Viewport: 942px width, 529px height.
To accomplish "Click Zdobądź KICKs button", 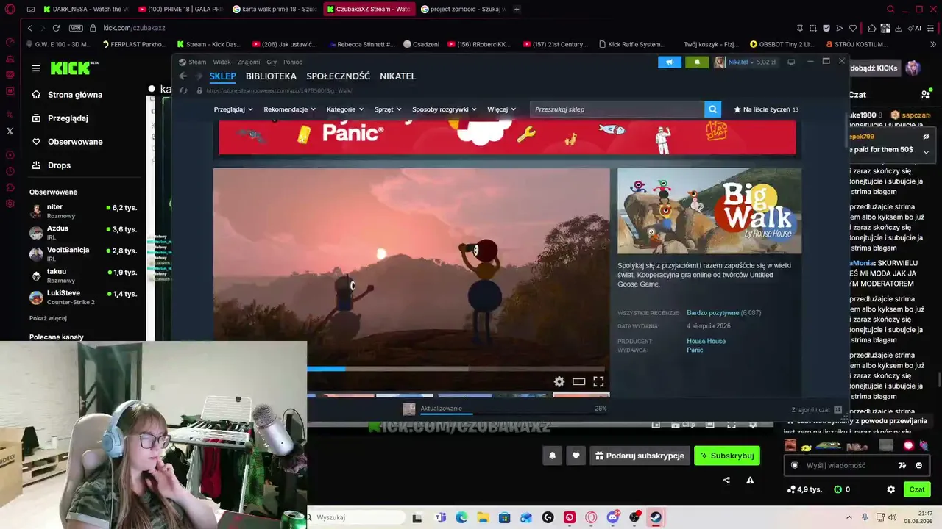I will [x=874, y=68].
